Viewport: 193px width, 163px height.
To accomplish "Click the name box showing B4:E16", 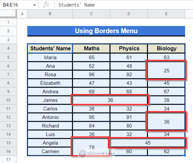I will 15,5.
